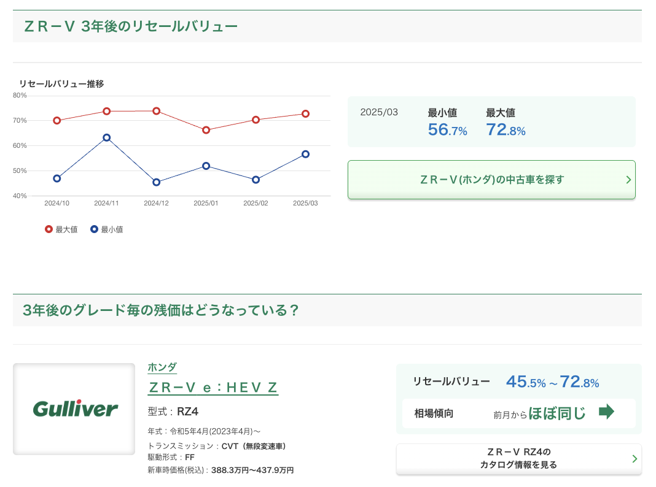Open the ホンダ maker link
The image size is (656, 487).
click(x=162, y=367)
